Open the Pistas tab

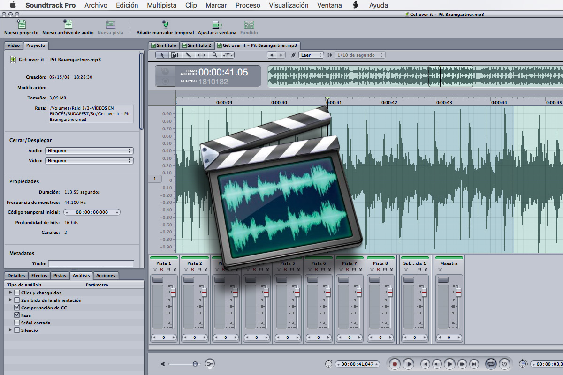click(x=60, y=276)
